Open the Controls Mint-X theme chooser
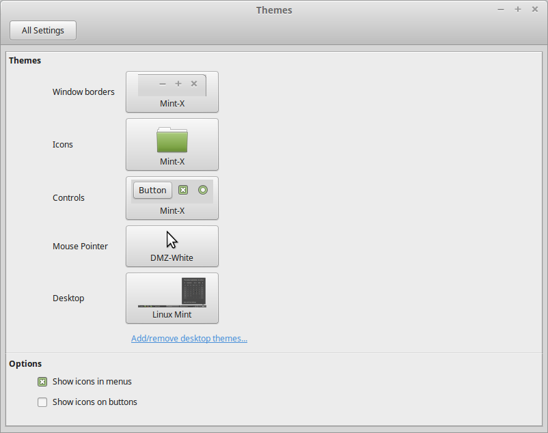Image resolution: width=548 pixels, height=433 pixels. tap(172, 198)
